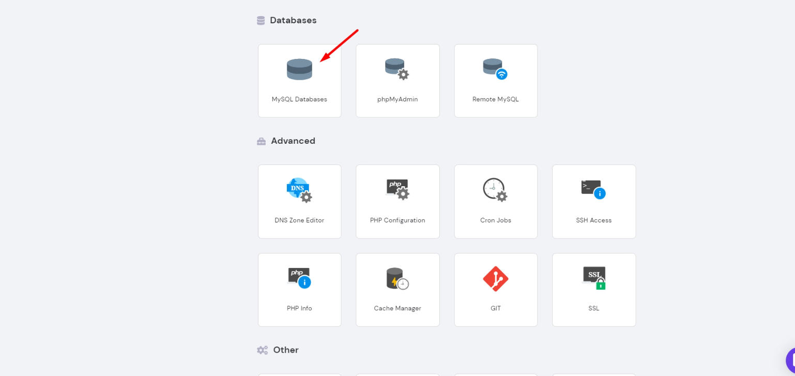Select the Remote MySQL card
Screen dimensions: 795x376
[x=496, y=81]
